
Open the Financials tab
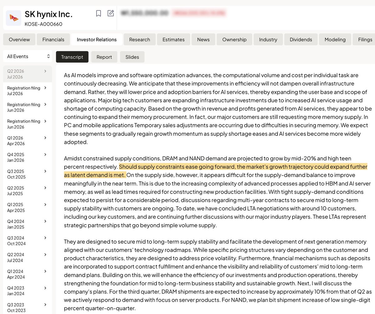tap(53, 39)
